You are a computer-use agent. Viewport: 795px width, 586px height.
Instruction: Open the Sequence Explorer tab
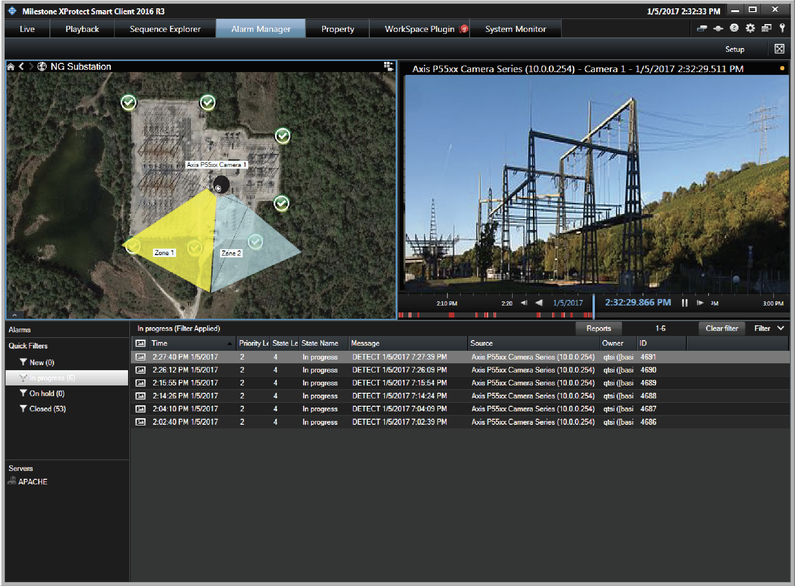(x=165, y=29)
